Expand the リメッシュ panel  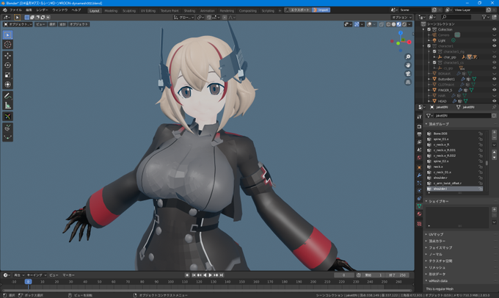pyautogui.click(x=436, y=267)
